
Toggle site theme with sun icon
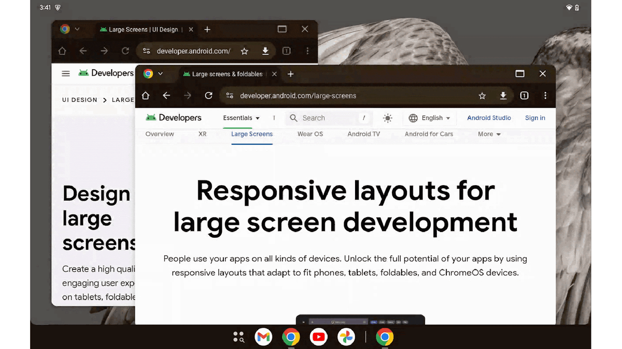click(x=388, y=118)
